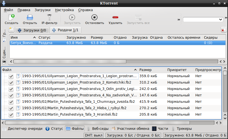
Task: Click the file list horizontal scrollbar thumb
Action: [97, 123]
